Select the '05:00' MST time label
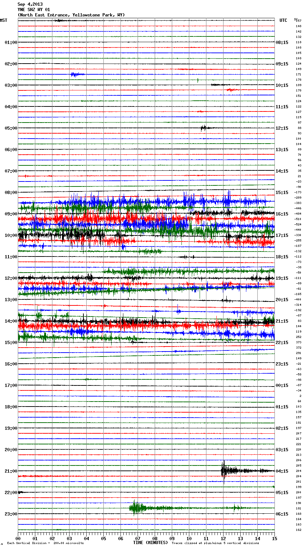 [11, 128]
